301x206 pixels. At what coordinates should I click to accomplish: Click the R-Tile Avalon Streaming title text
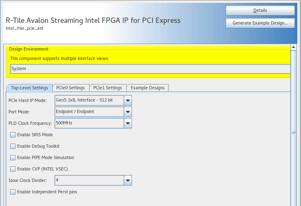click(93, 20)
